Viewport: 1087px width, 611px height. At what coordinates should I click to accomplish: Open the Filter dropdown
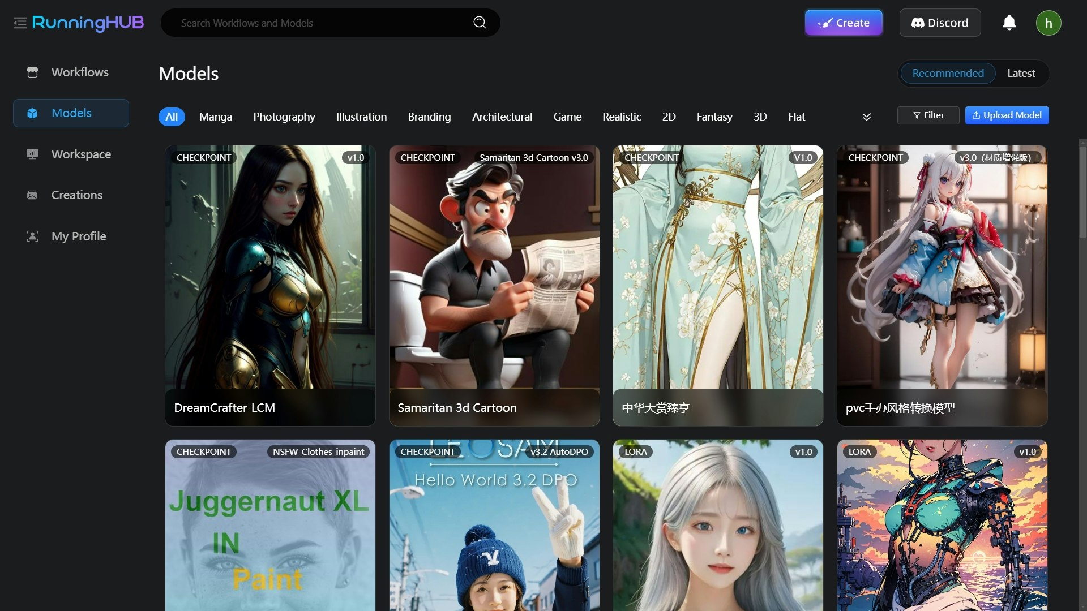tap(928, 115)
